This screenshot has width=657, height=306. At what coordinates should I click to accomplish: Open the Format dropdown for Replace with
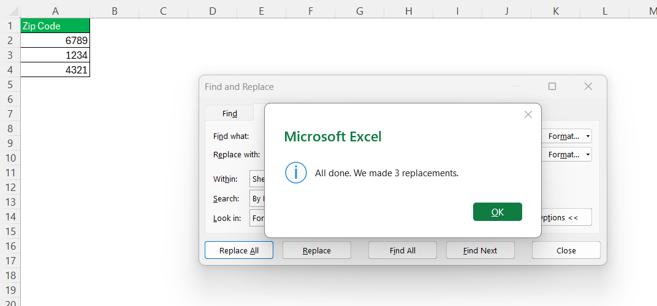point(566,154)
